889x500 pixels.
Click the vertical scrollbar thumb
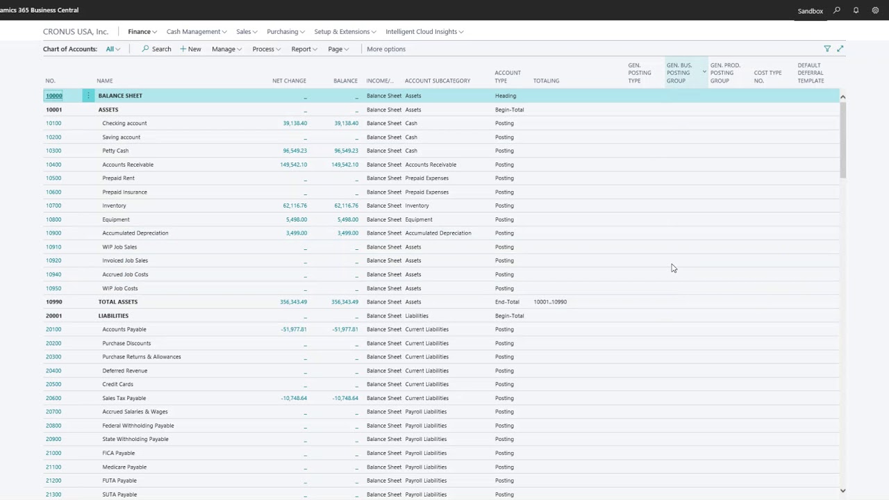click(x=843, y=140)
